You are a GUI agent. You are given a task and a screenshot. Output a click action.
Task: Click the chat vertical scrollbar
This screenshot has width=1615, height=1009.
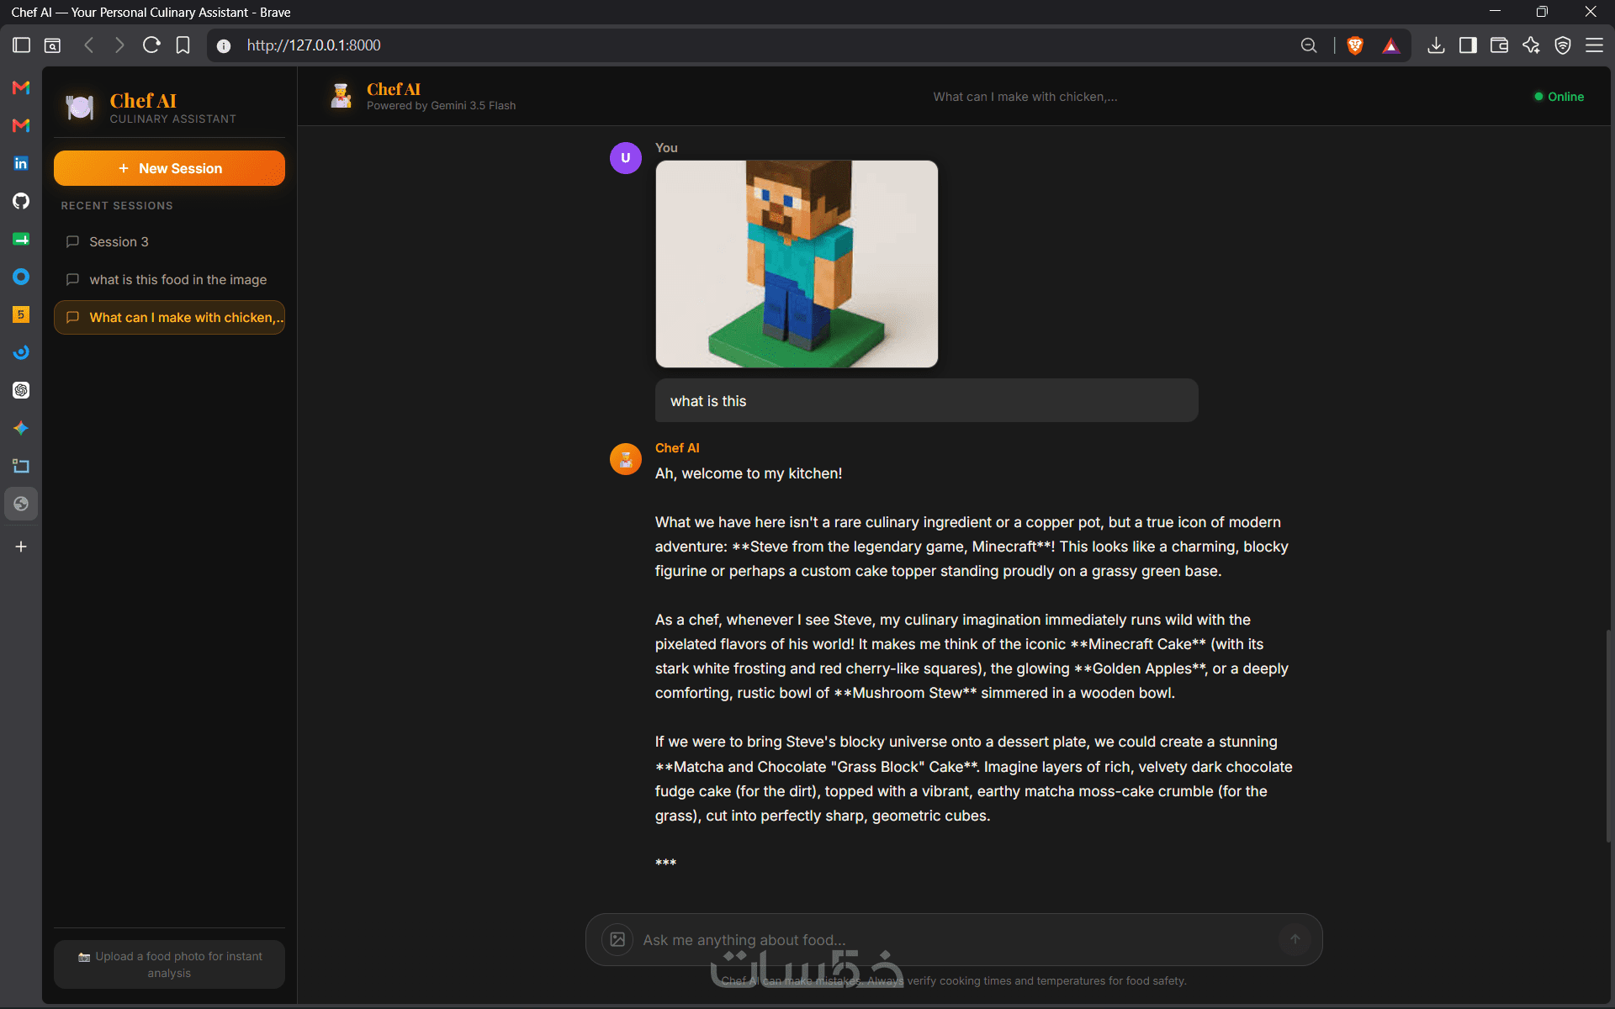[x=1608, y=736]
